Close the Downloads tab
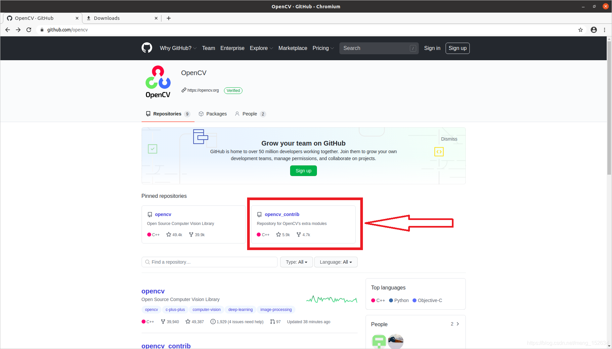This screenshot has height=349, width=612. (x=156, y=18)
